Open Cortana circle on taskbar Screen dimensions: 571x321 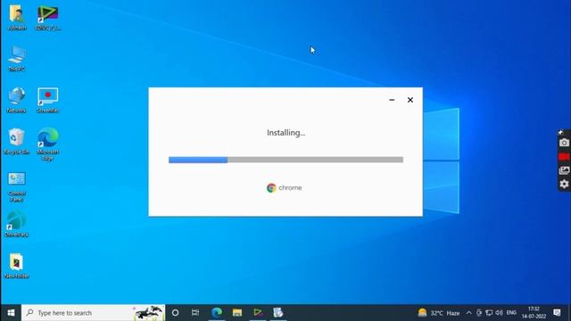[x=175, y=313]
